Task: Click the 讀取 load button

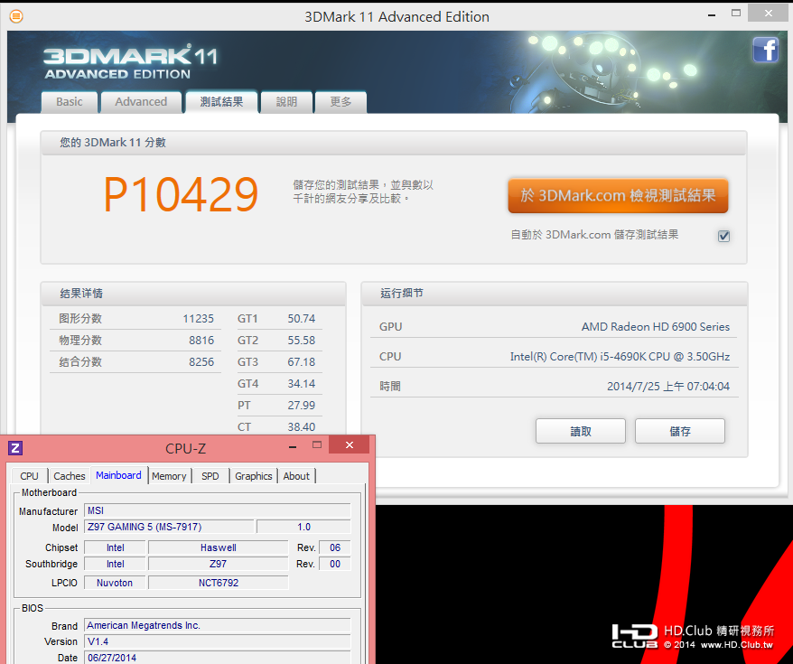Action: point(581,431)
